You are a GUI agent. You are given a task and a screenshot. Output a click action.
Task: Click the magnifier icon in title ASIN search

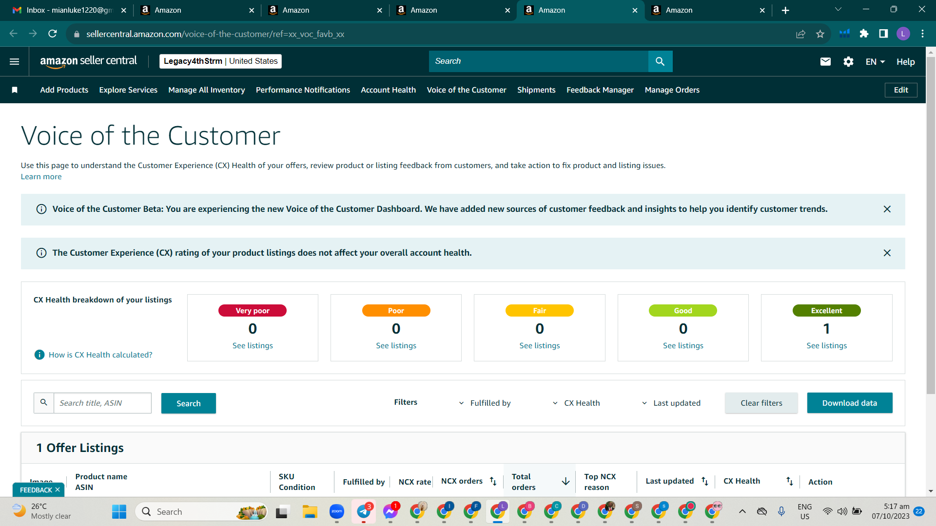pyautogui.click(x=44, y=403)
